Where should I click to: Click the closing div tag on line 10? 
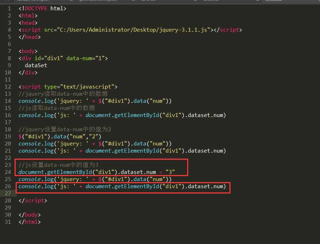coord(28,73)
